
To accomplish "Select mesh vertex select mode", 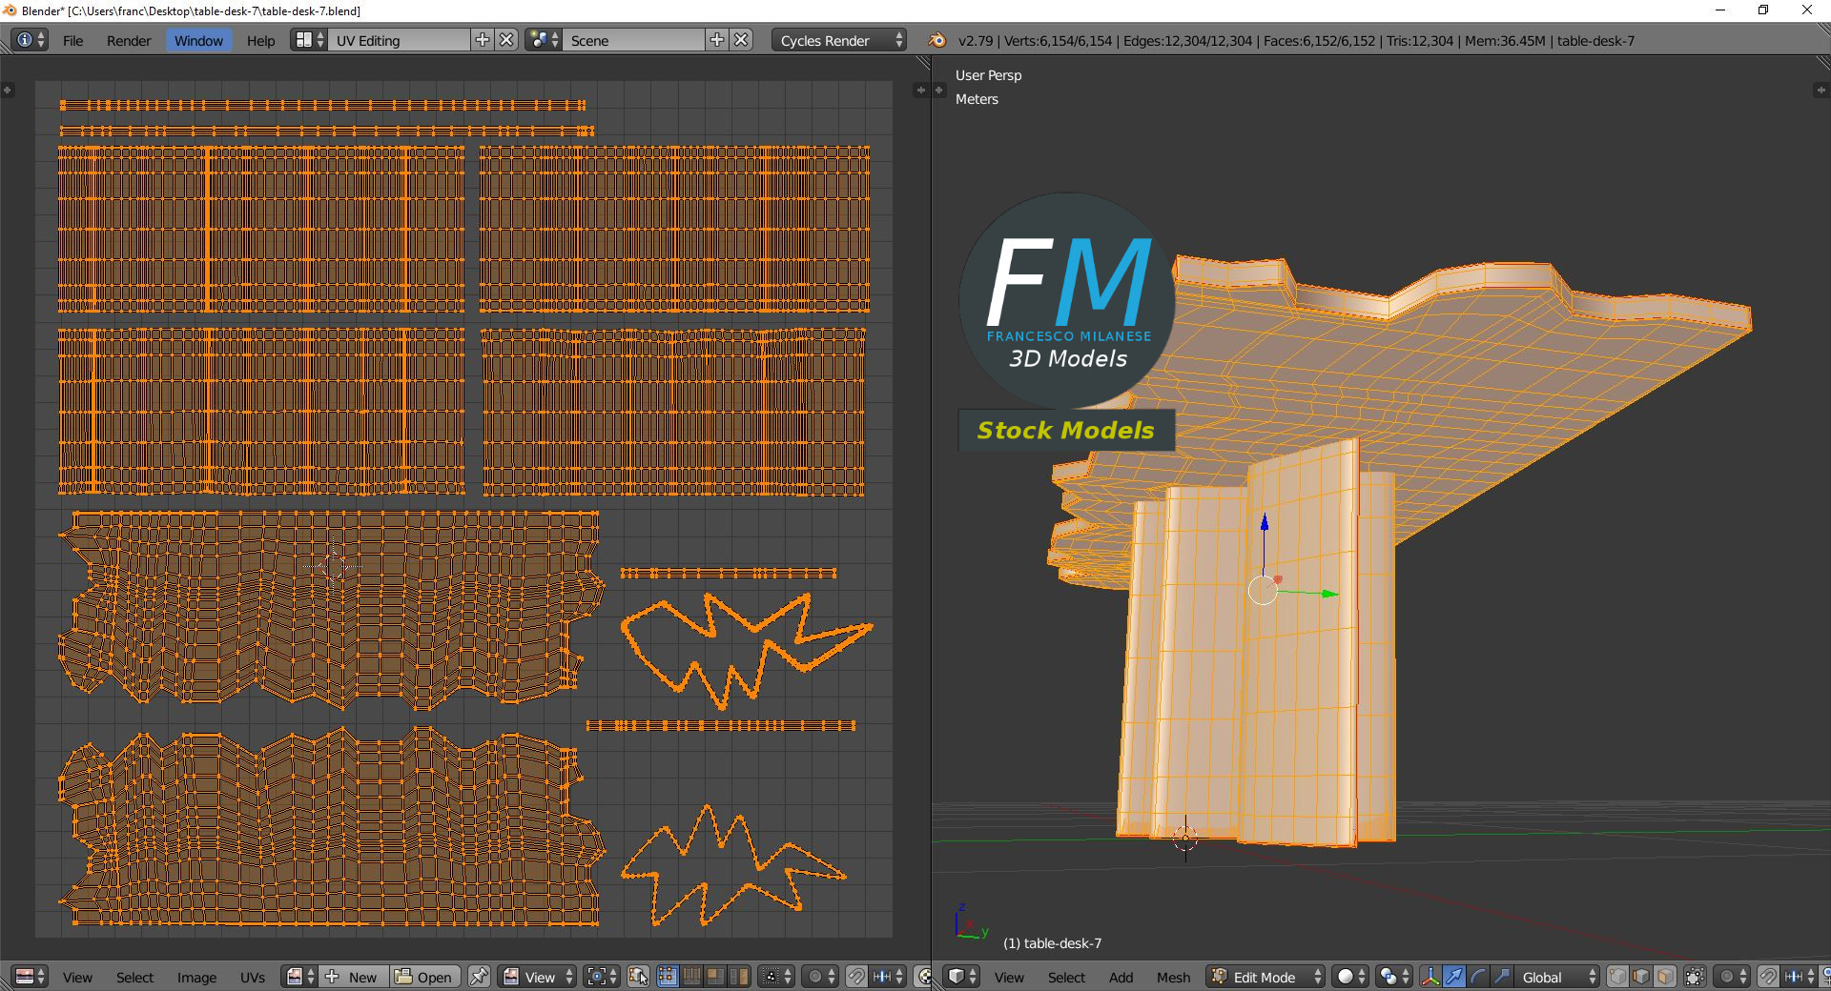I will click(1617, 977).
